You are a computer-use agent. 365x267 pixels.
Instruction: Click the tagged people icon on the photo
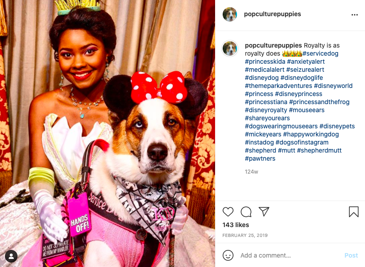(x=11, y=256)
